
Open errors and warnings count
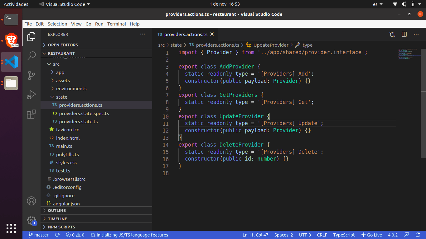point(75,235)
